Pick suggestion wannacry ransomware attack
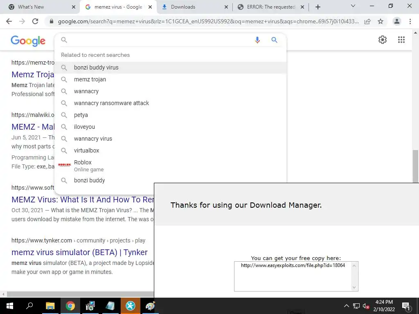The width and height of the screenshot is (419, 314). point(171,103)
